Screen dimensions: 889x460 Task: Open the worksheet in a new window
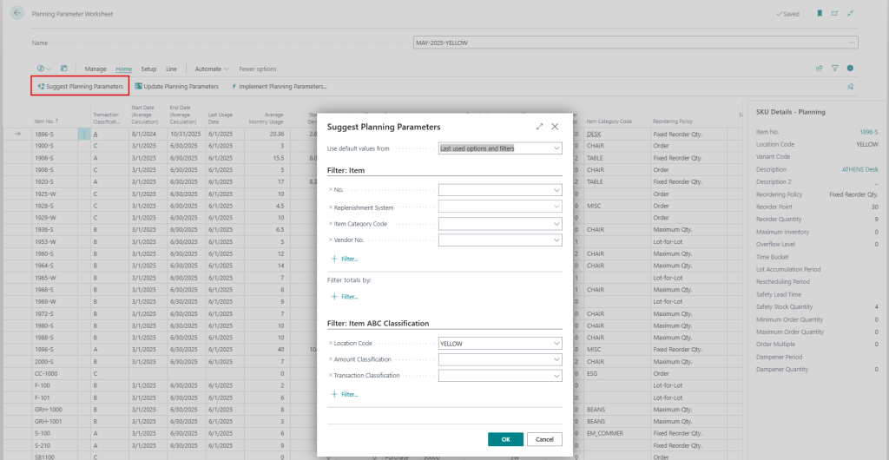(x=834, y=14)
